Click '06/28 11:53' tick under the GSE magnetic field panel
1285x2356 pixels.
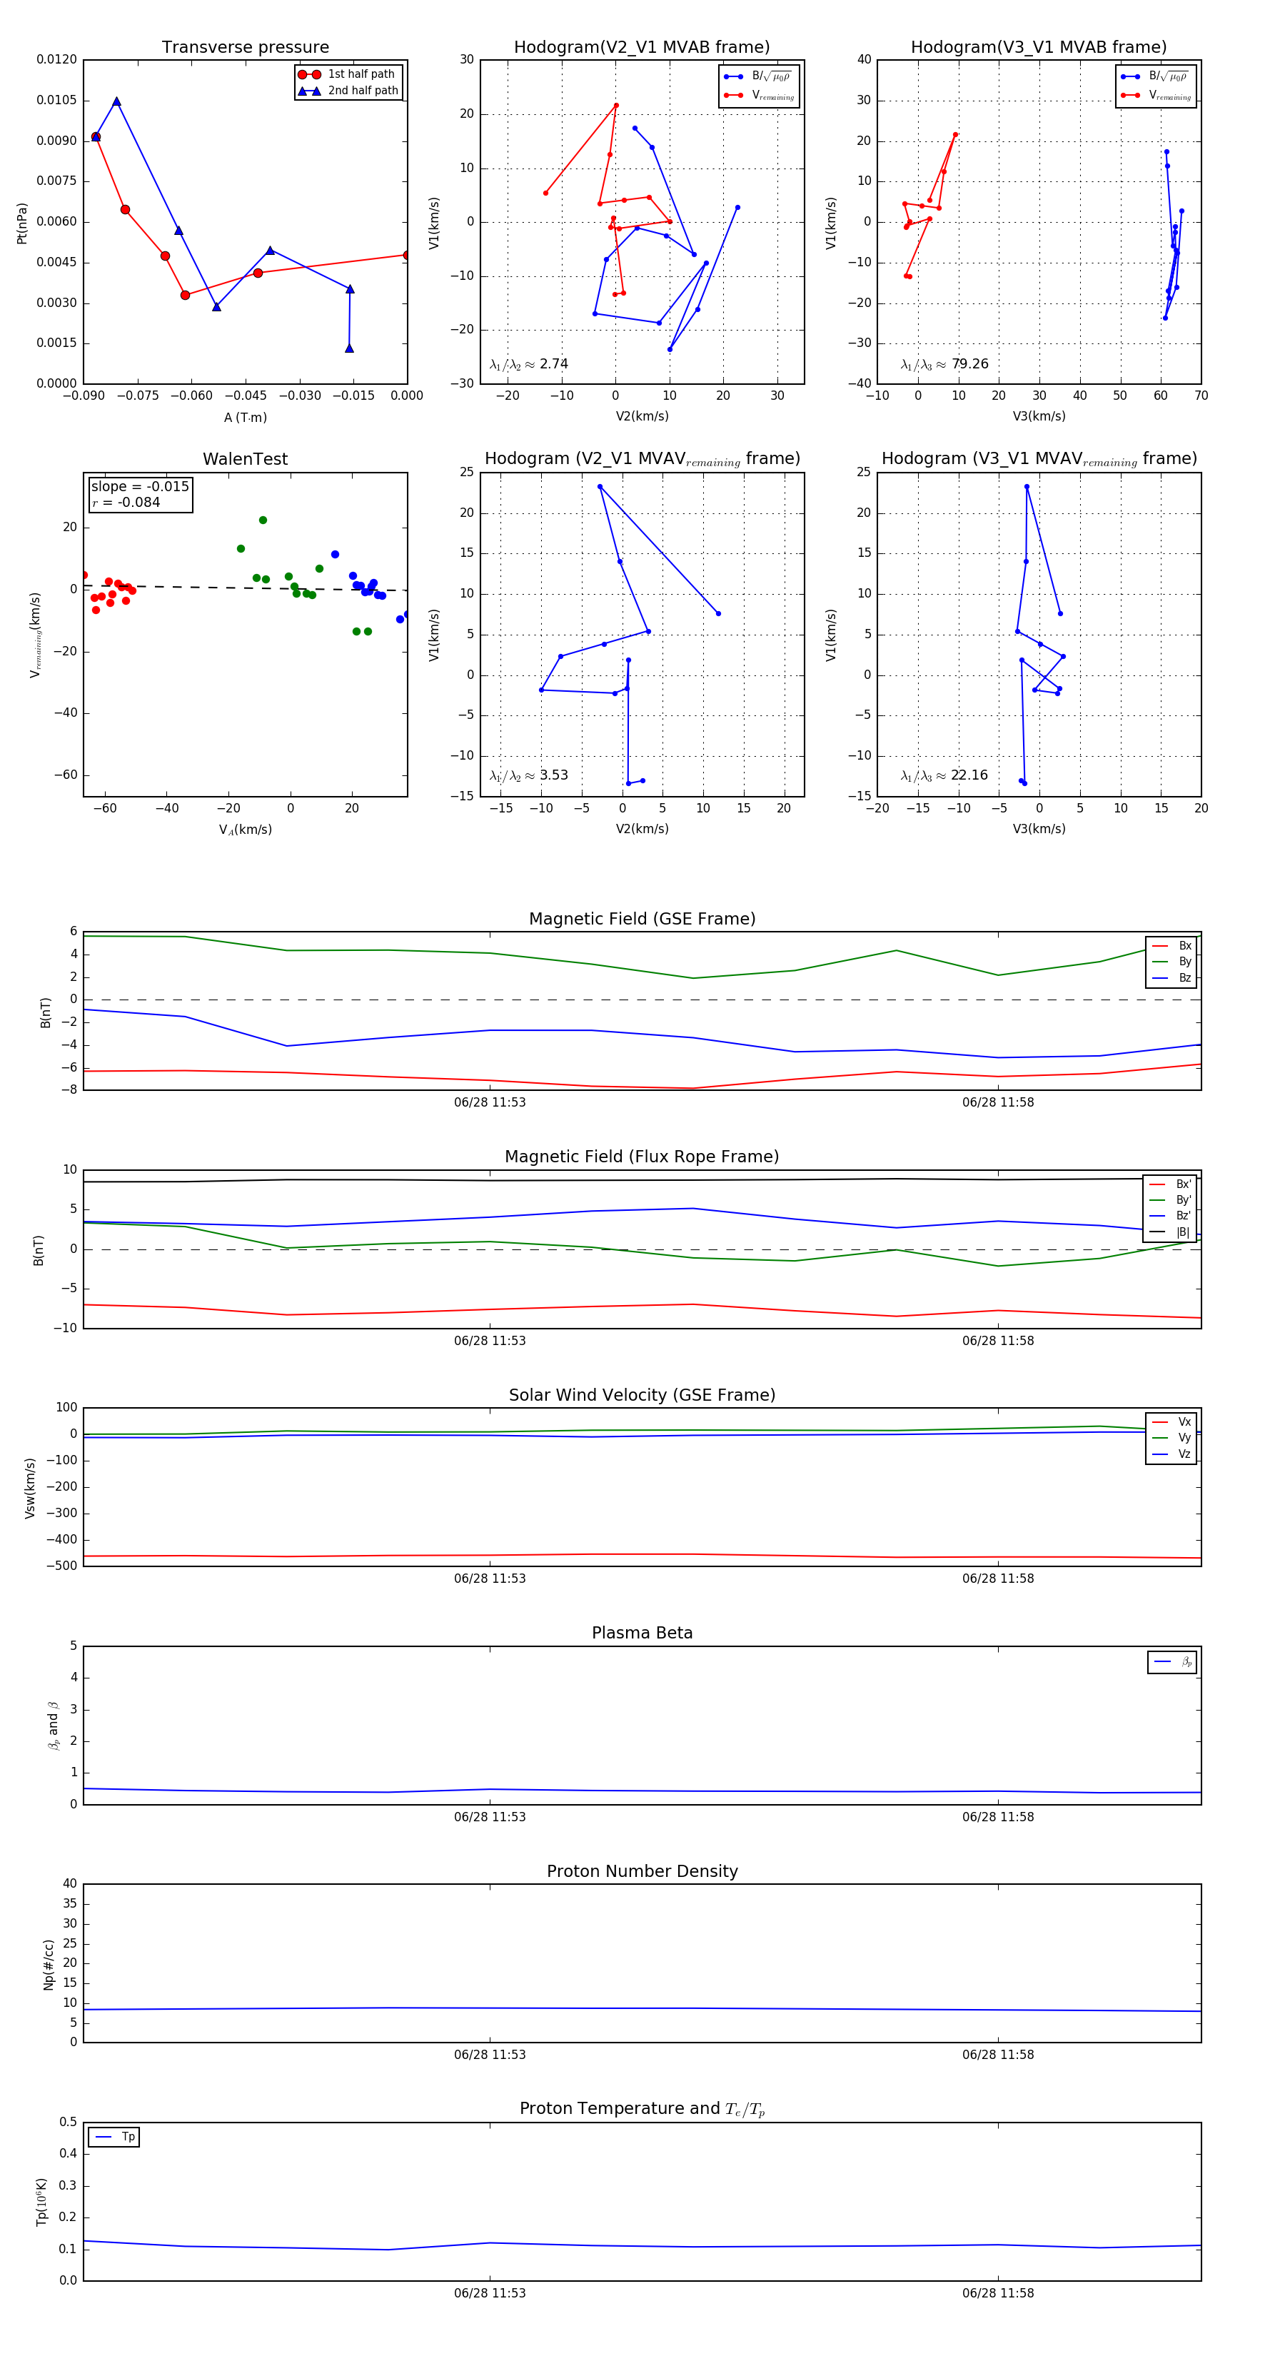[x=489, y=1102]
